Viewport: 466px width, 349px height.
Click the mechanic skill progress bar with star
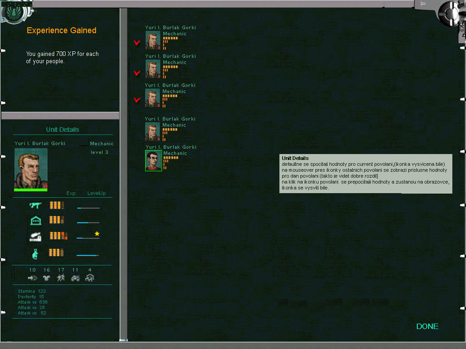coord(88,238)
